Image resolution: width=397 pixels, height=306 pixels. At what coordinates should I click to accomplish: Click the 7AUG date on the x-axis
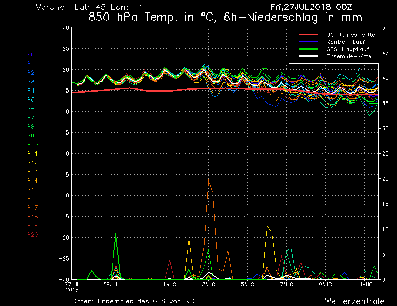pyautogui.click(x=287, y=284)
